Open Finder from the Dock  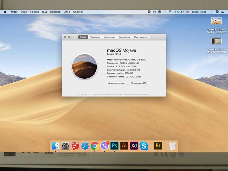click(56, 146)
